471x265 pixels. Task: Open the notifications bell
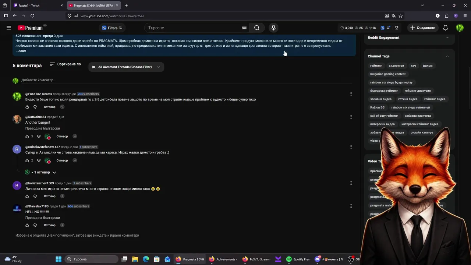click(445, 28)
